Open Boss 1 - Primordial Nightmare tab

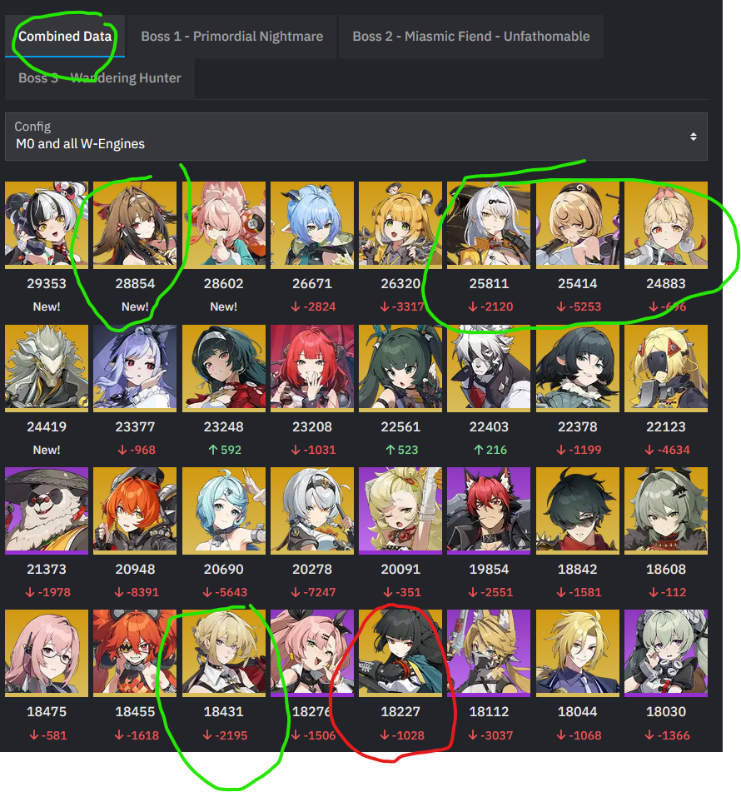[231, 37]
